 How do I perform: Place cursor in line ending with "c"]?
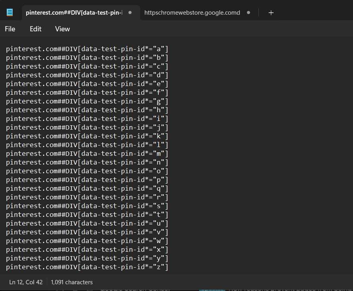(87, 67)
